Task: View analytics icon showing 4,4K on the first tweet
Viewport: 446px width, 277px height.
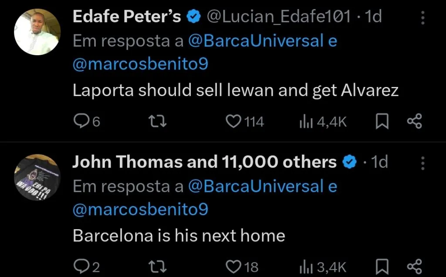Action: (307, 121)
